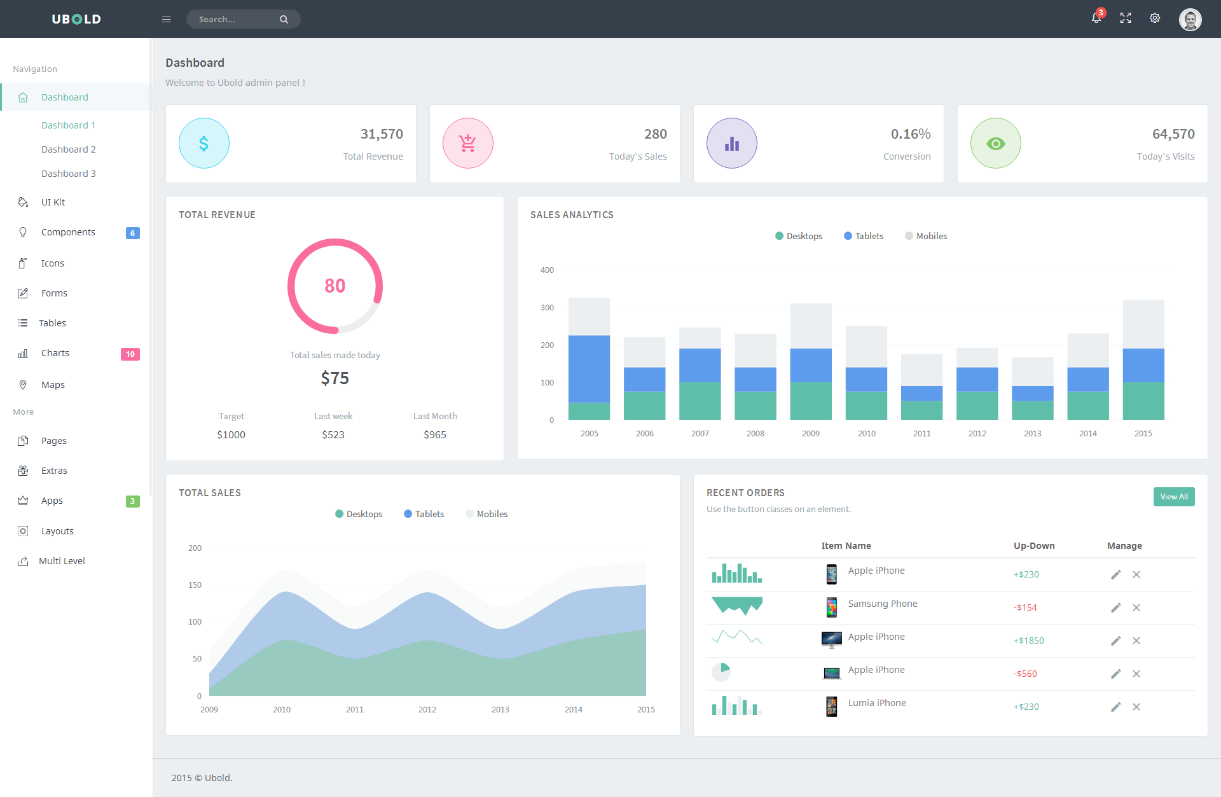Screen dimensions: 1221x797
Task: Expand the Multi Level menu
Action: [x=76, y=561]
